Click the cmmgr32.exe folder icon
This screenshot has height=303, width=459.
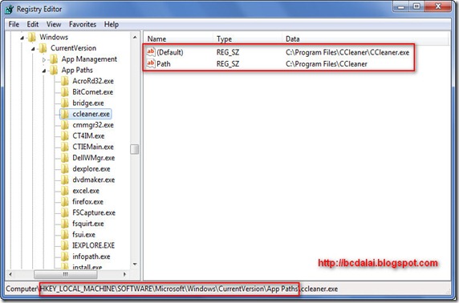coord(65,125)
